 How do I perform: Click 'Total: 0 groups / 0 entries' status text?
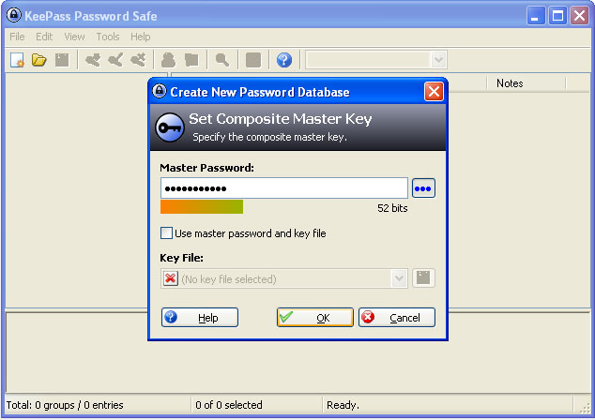click(x=65, y=405)
